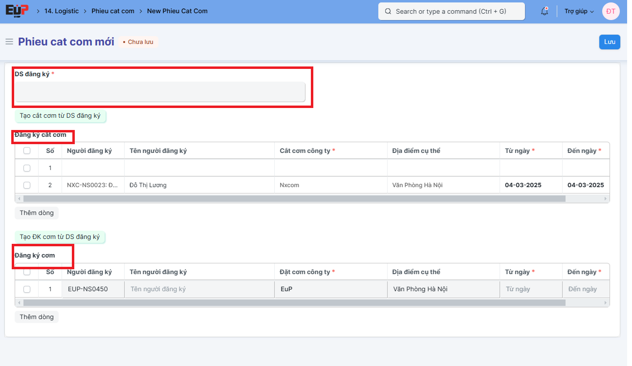632x366 pixels.
Task: Check row 2 Đỗ Thị Lương checkbox
Action: click(x=27, y=185)
